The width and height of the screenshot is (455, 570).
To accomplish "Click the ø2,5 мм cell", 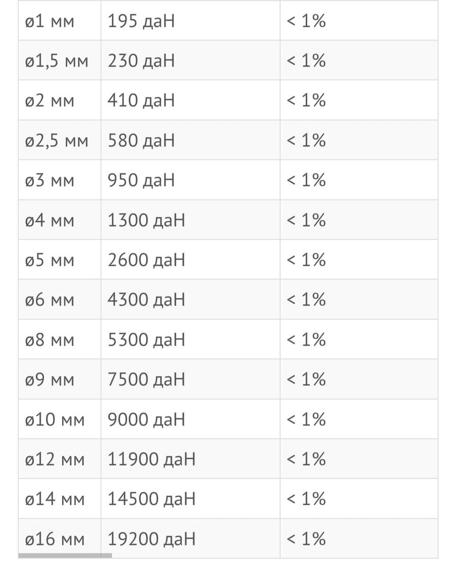I will coord(57,141).
